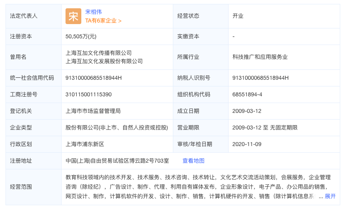Image resolution: width=343 pixels, height=208 pixels.
Task: Click 注册地址 label
Action: pyautogui.click(x=21, y=161)
